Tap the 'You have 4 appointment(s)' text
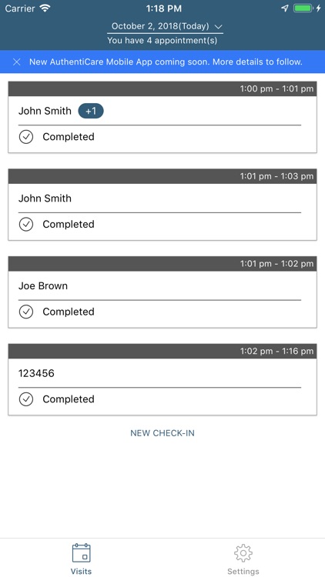The width and height of the screenshot is (325, 577). tap(162, 41)
